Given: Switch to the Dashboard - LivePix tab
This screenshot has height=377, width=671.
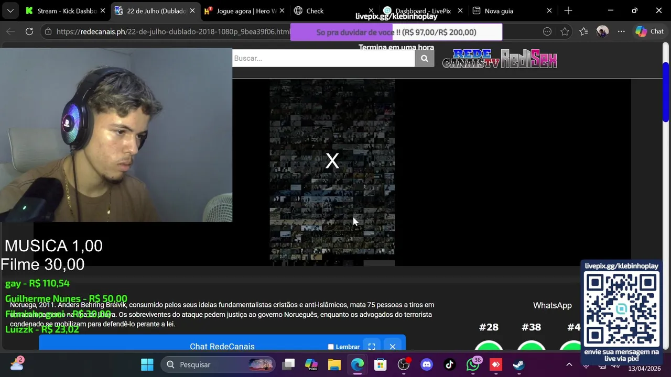Looking at the screenshot, I should click(423, 10).
